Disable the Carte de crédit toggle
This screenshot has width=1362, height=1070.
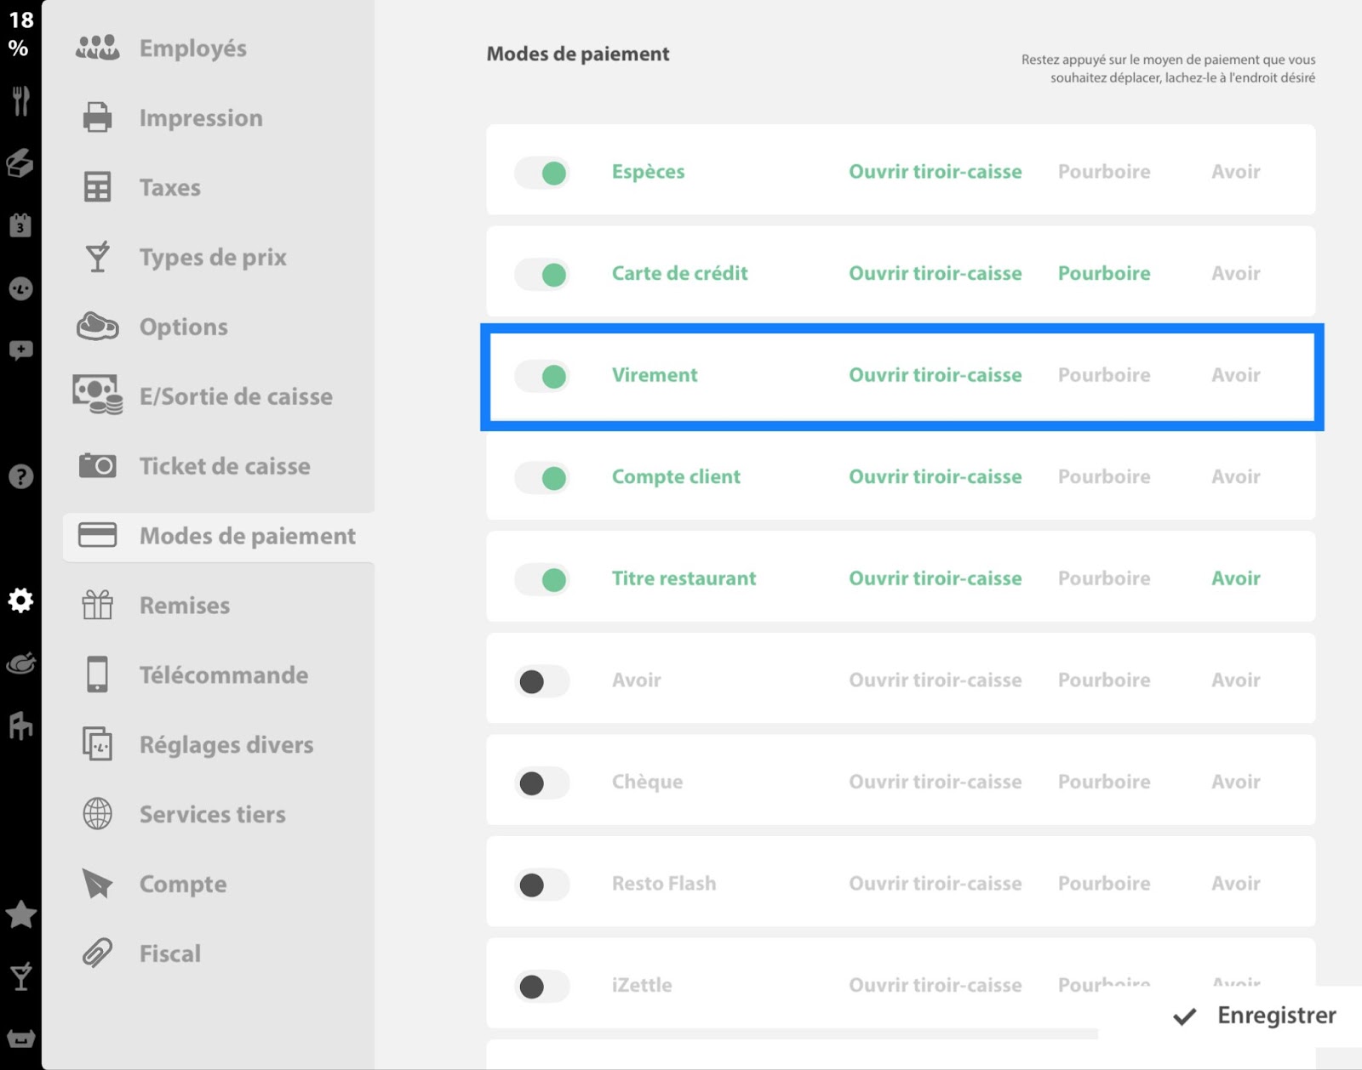pyautogui.click(x=541, y=275)
